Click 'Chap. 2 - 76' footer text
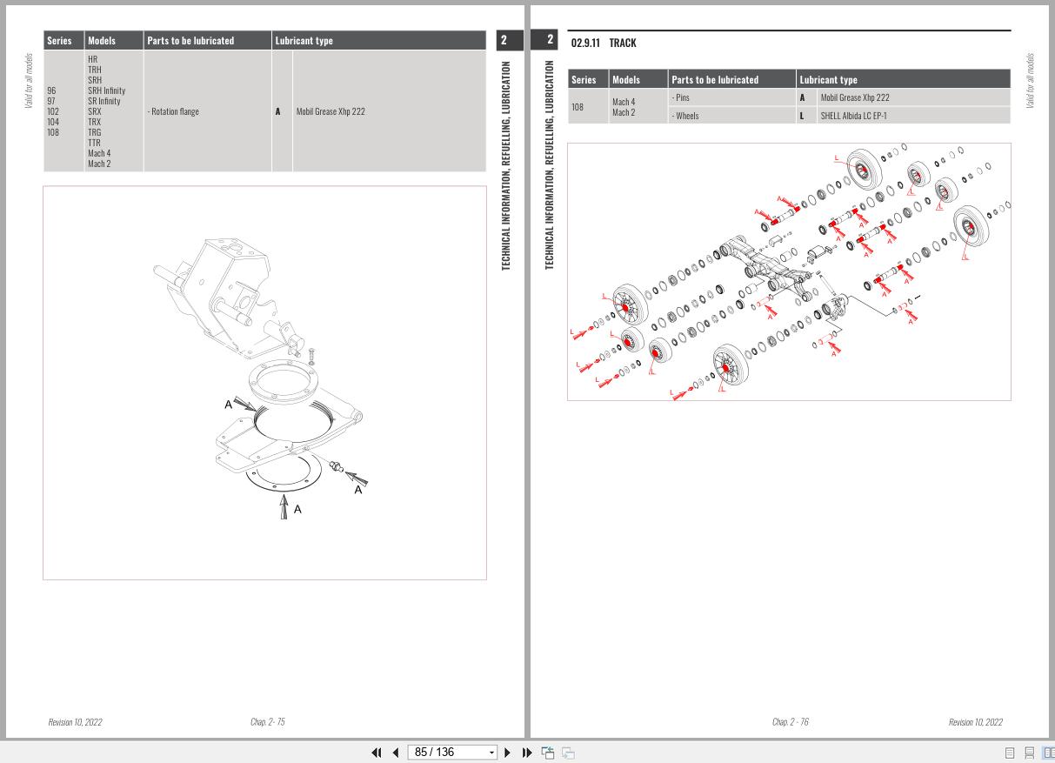The image size is (1055, 763). [791, 722]
